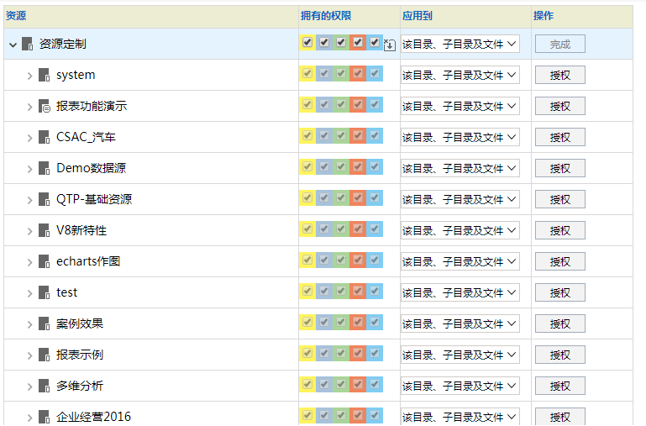Click 授权 button in 案例效果 row

559,323
